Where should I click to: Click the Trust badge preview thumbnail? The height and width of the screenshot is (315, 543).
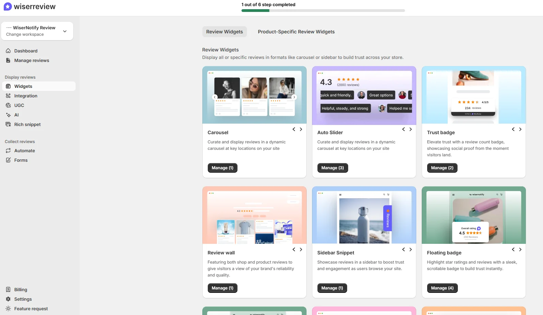(474, 95)
